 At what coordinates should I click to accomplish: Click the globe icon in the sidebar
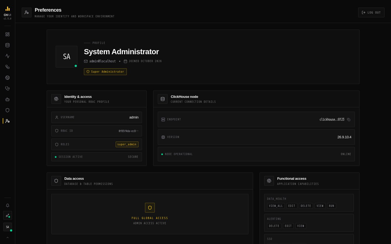(7, 78)
